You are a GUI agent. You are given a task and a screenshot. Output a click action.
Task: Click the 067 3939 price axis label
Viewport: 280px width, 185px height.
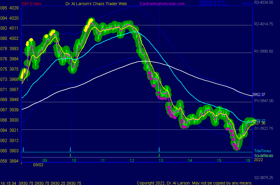(x=9, y=110)
